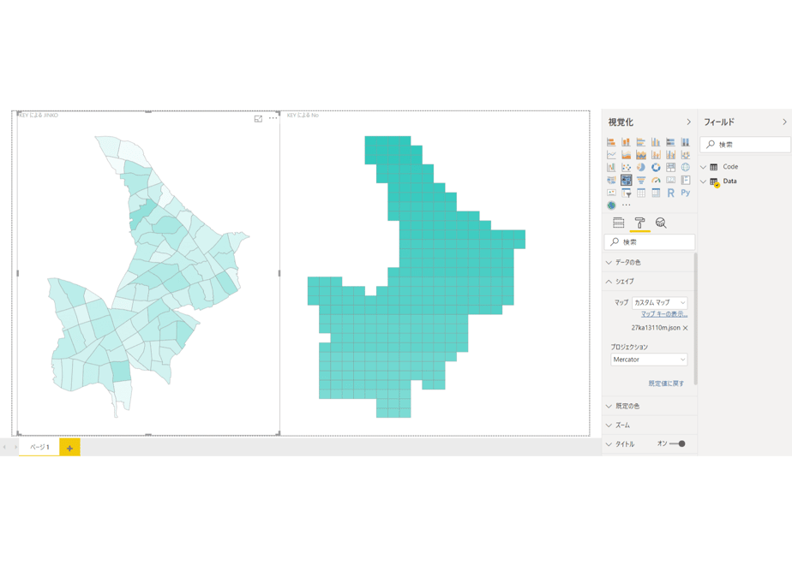Select the gauge visual
Image resolution: width=792 pixels, height=565 pixels.
pyautogui.click(x=656, y=180)
